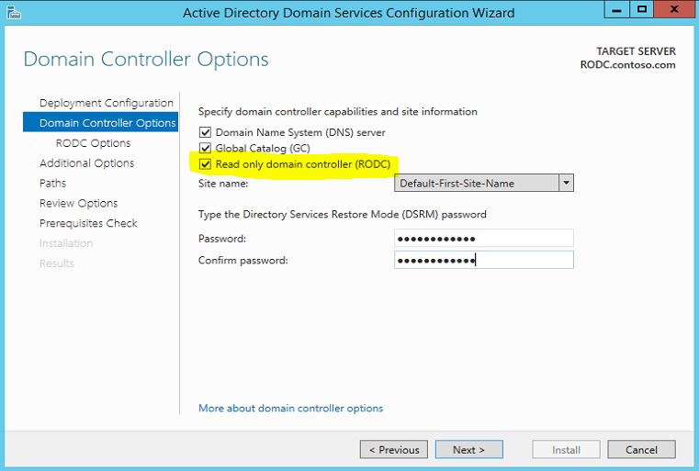Go to Deployment Configuration step
Image resolution: width=699 pixels, height=471 pixels.
tap(107, 103)
